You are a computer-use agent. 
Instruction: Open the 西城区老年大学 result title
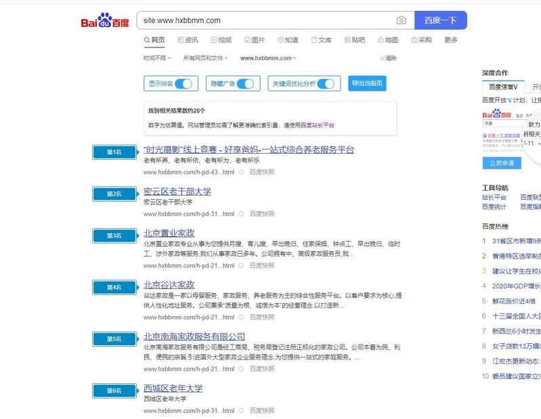(x=173, y=389)
